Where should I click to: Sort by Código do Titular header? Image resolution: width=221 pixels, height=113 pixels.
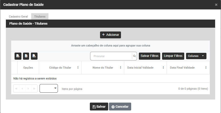(x=60, y=68)
